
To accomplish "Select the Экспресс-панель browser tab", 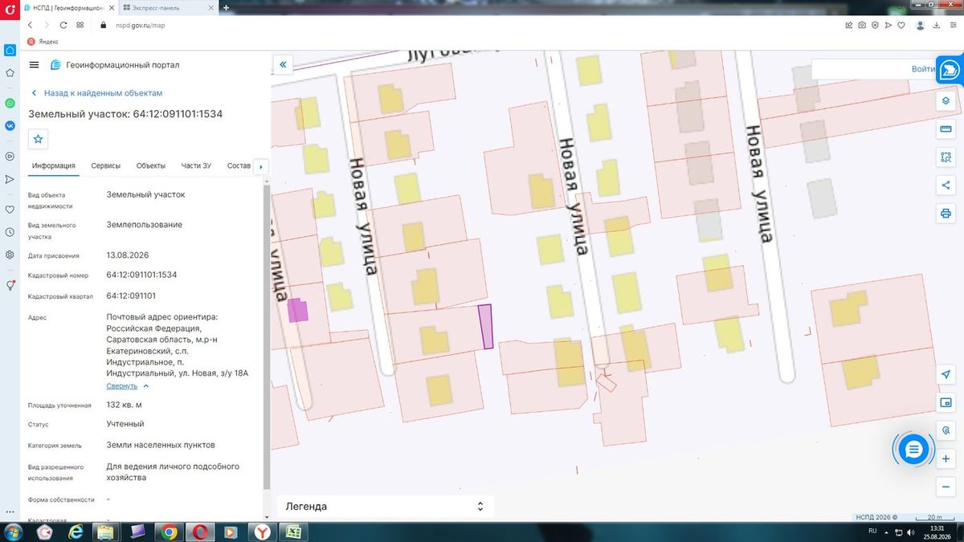I will [x=167, y=7].
